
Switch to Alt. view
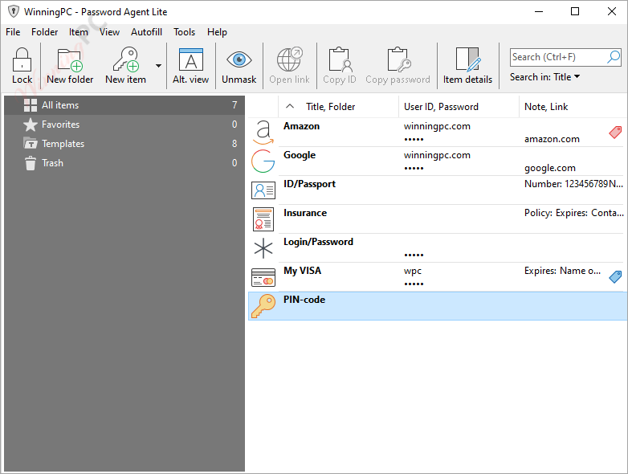click(x=190, y=66)
